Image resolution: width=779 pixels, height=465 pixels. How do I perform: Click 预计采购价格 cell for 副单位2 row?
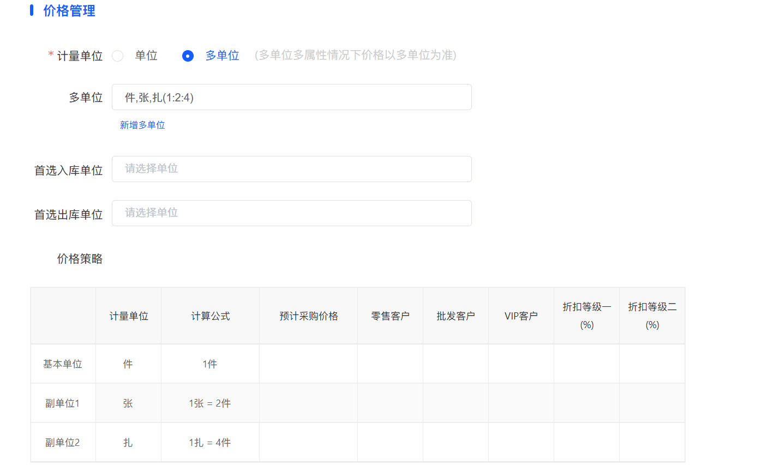[x=308, y=442]
